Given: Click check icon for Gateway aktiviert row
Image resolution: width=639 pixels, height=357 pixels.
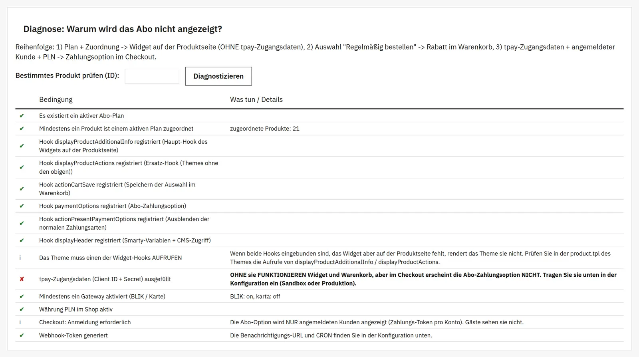Looking at the screenshot, I should pyautogui.click(x=22, y=296).
